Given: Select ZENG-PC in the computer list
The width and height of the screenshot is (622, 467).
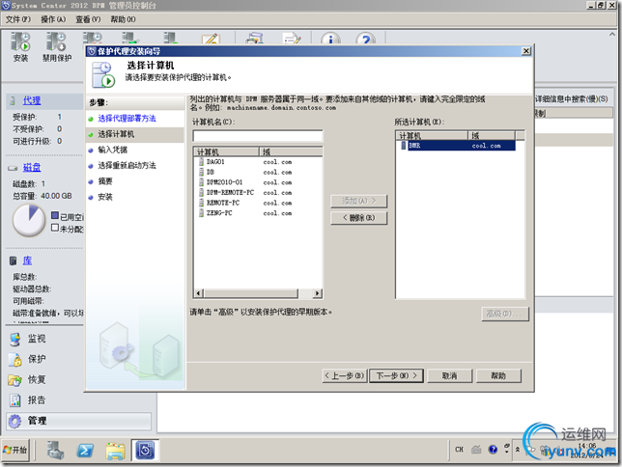Looking at the screenshot, I should tap(219, 213).
